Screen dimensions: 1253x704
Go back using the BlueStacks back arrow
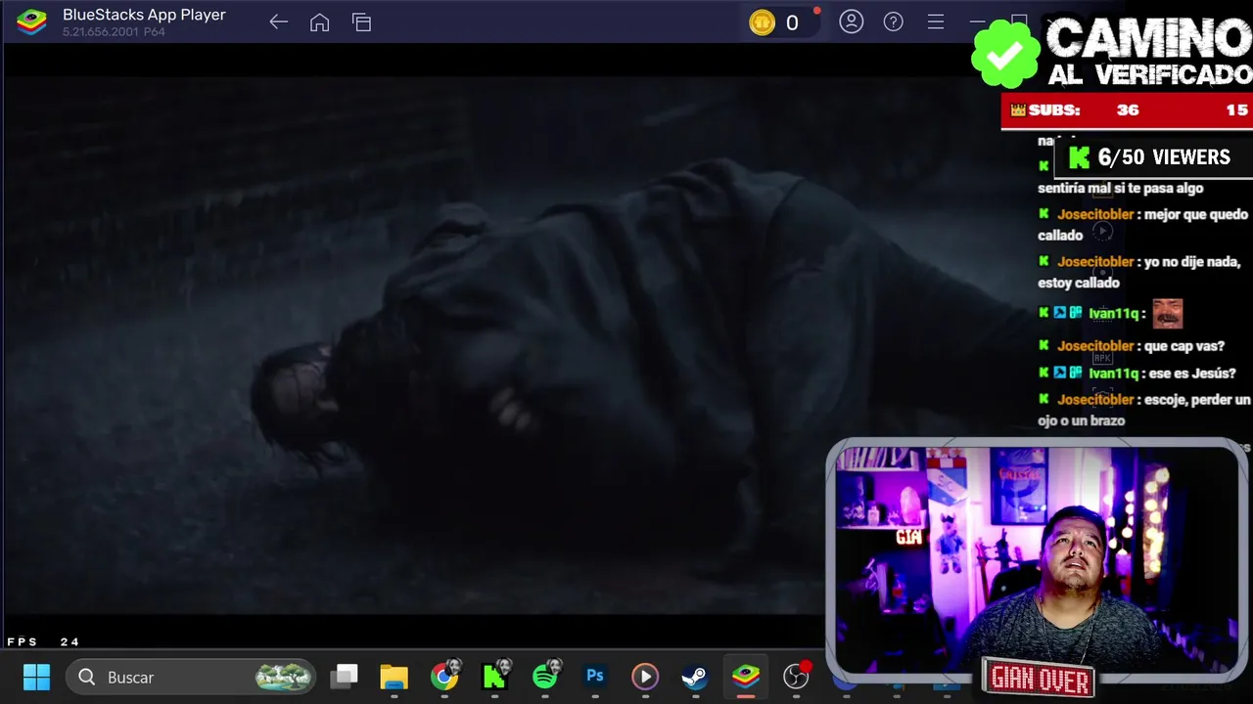[x=278, y=22]
